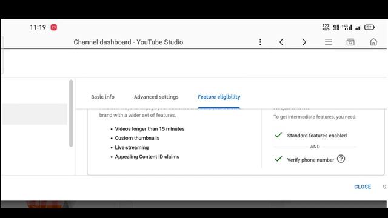388x218 pixels.
Task: Click 'To get intermediate features, you need:' text
Action: (x=315, y=117)
